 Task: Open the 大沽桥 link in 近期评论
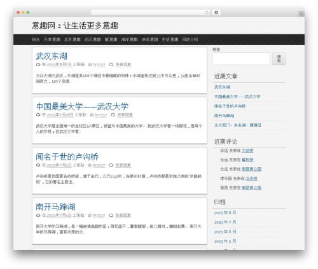(x=247, y=151)
